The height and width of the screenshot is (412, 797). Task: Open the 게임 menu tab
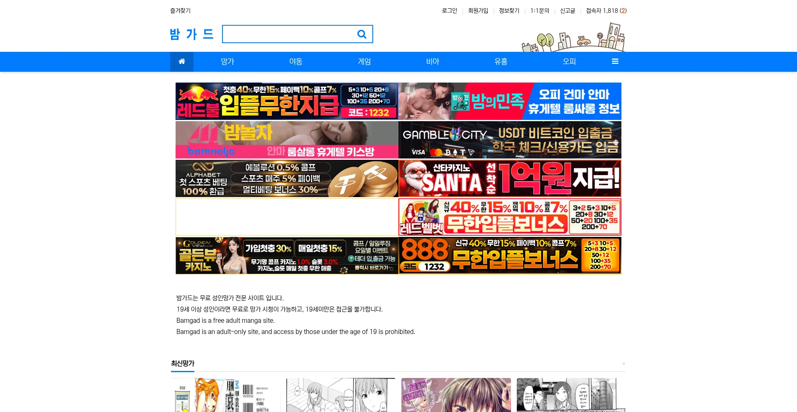pyautogui.click(x=364, y=61)
